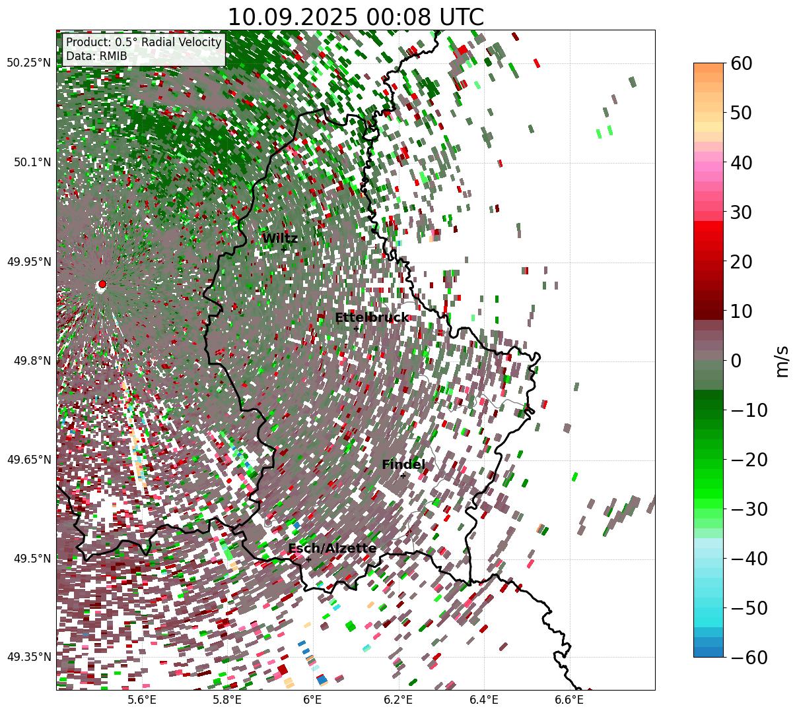The image size is (797, 713).
Task: Click the colorbar tick label −20
Action: click(749, 460)
